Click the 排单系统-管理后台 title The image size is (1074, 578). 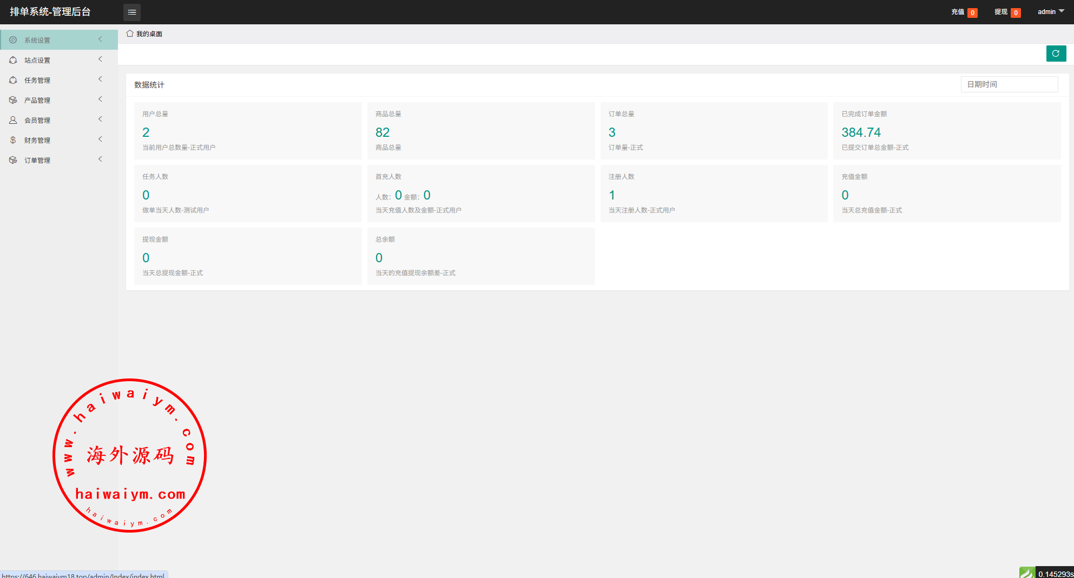(x=50, y=12)
